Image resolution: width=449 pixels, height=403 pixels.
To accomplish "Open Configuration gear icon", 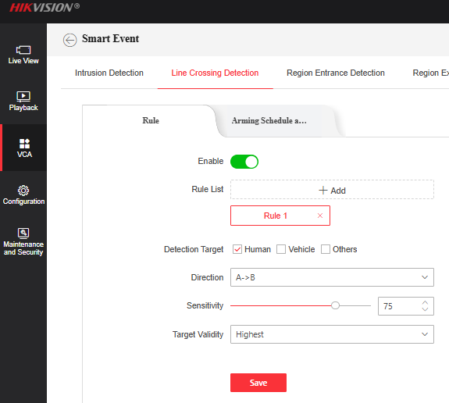I will 23,191.
